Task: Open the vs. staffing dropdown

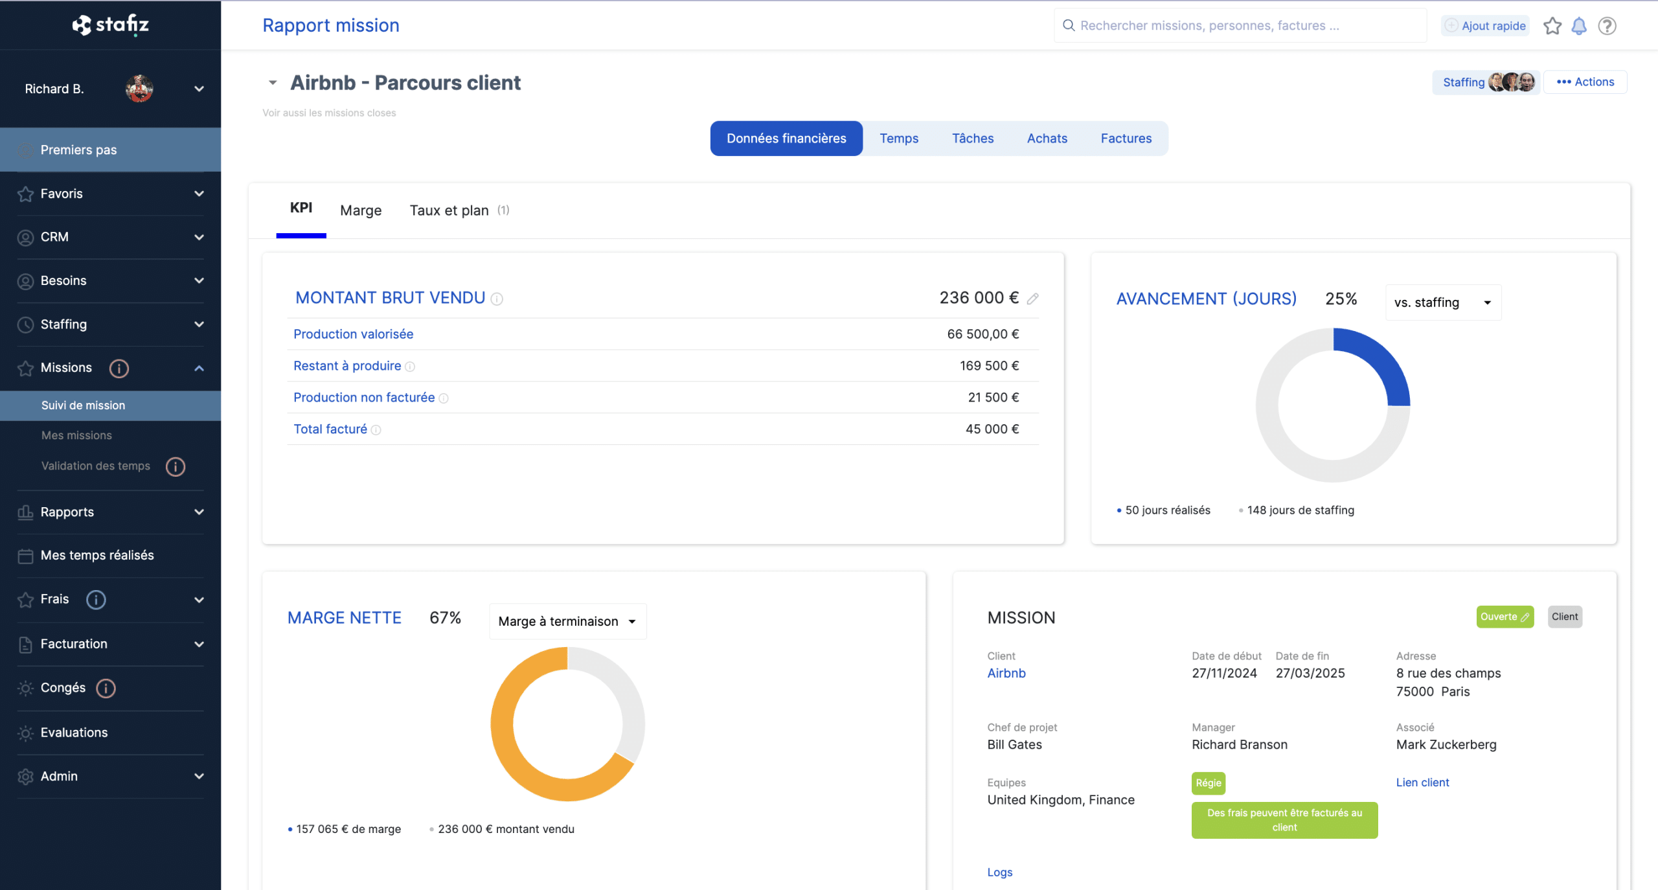Action: click(x=1443, y=302)
